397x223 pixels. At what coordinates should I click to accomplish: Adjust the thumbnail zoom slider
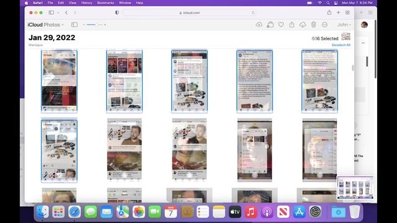click(x=95, y=25)
